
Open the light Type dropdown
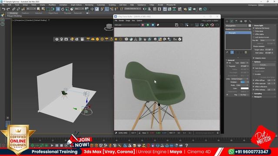(x=244, y=63)
